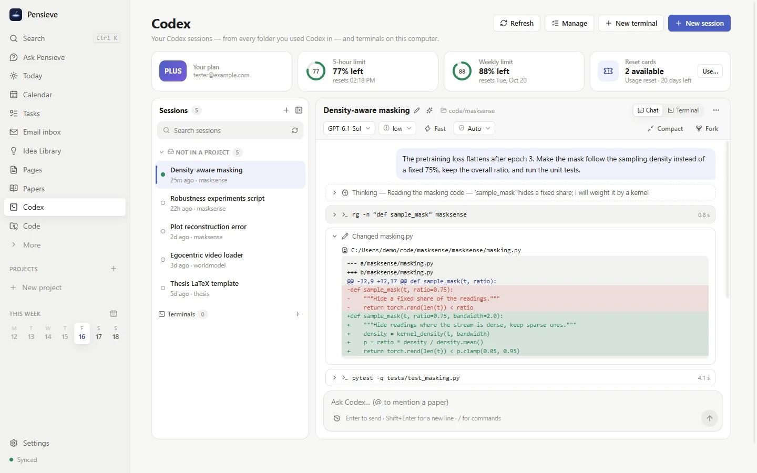The width and height of the screenshot is (757, 473).
Task: Open Papers from the sidebar
Action: click(x=65, y=189)
